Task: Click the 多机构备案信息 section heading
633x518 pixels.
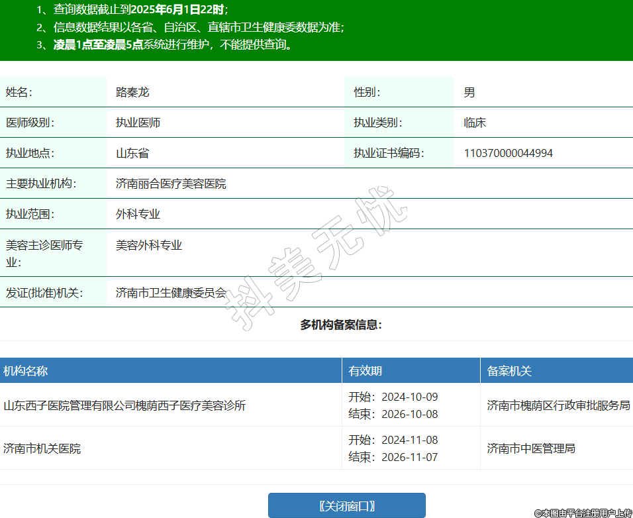Action: coord(341,325)
